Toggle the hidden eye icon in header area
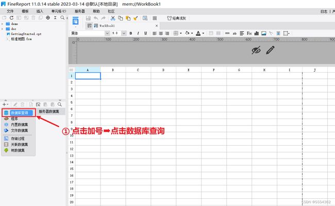 pyautogui.click(x=256, y=50)
